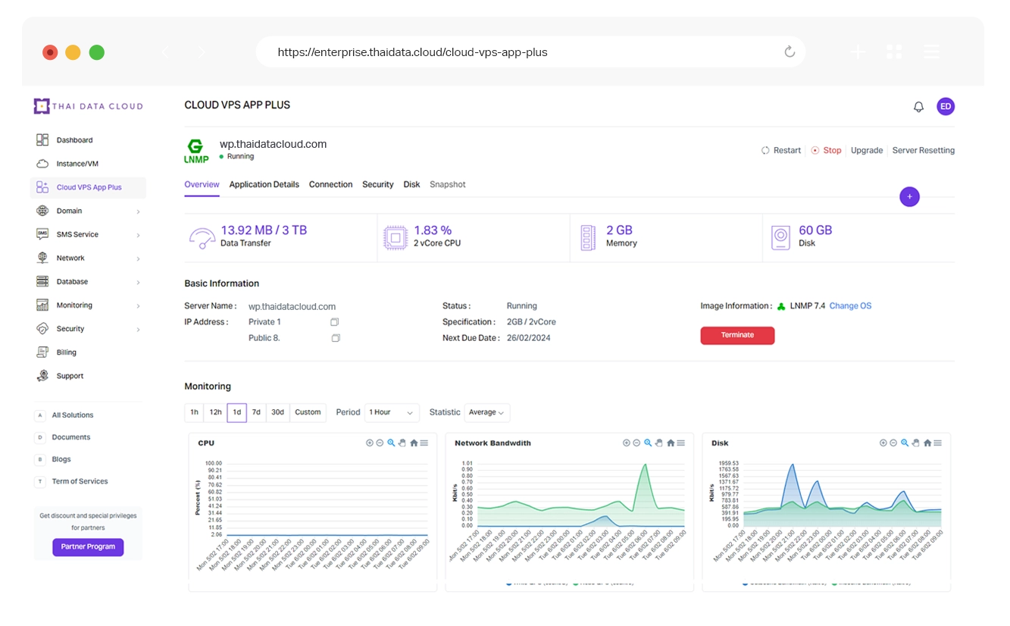Click the Upgrade action

[x=867, y=151]
